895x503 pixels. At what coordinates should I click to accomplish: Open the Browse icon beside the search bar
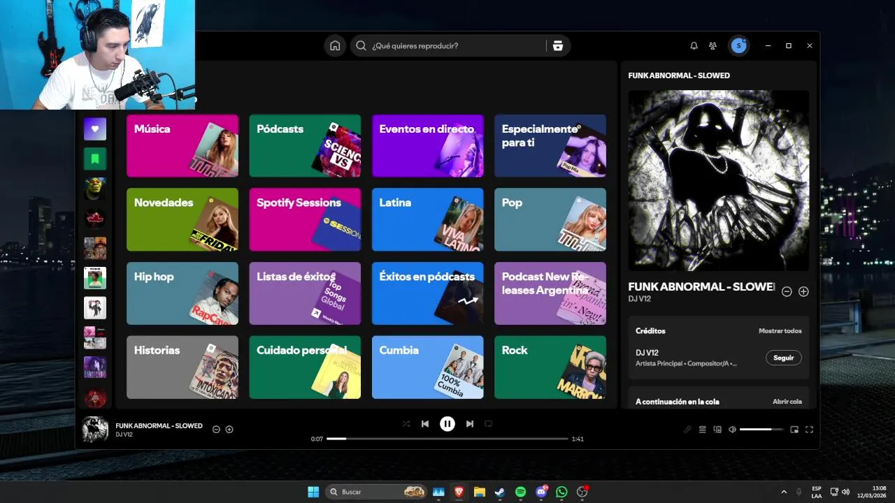[x=557, y=45]
